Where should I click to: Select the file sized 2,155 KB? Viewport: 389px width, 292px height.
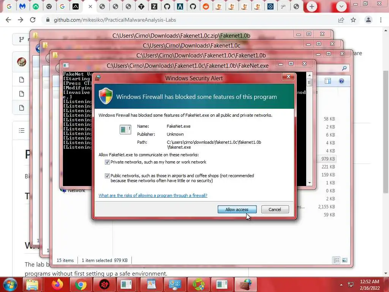pos(326,206)
